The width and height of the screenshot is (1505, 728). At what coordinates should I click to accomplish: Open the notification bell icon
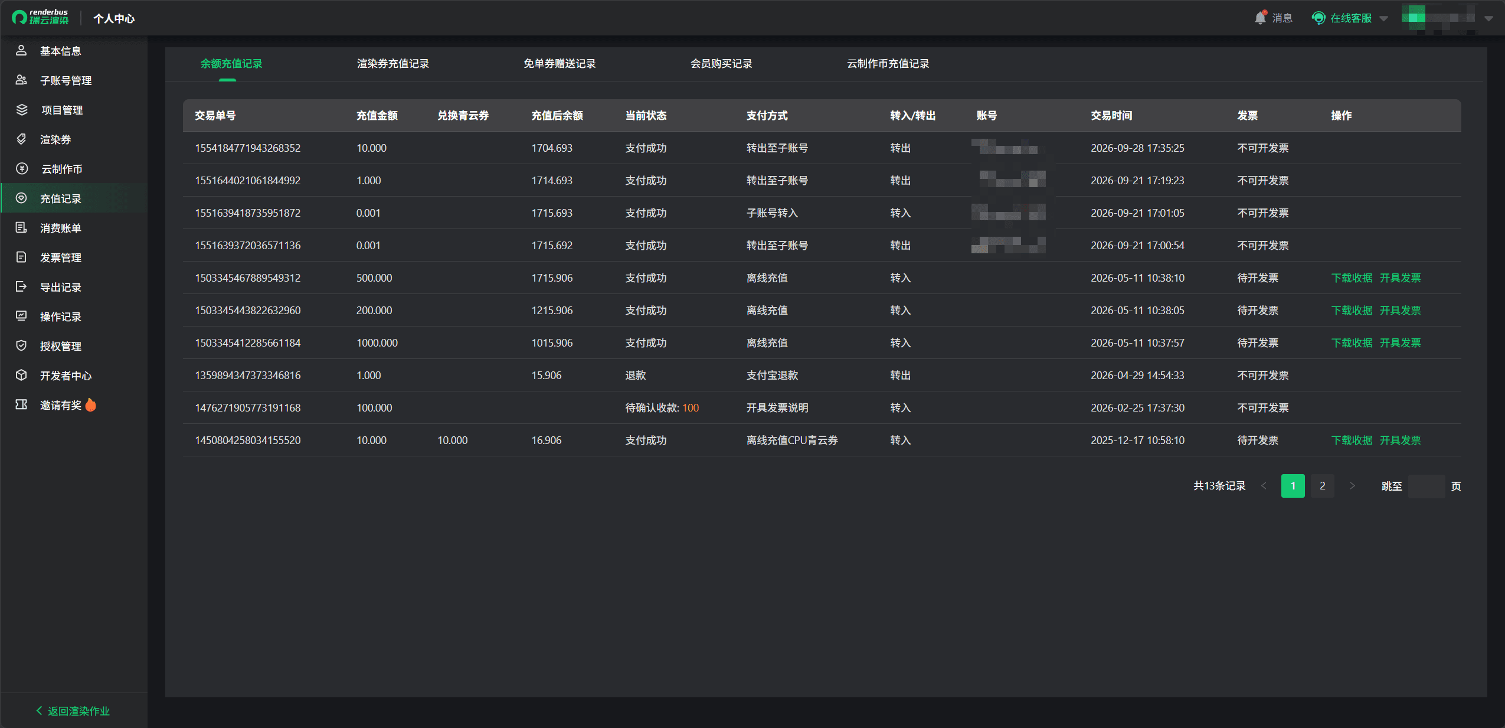[1260, 18]
